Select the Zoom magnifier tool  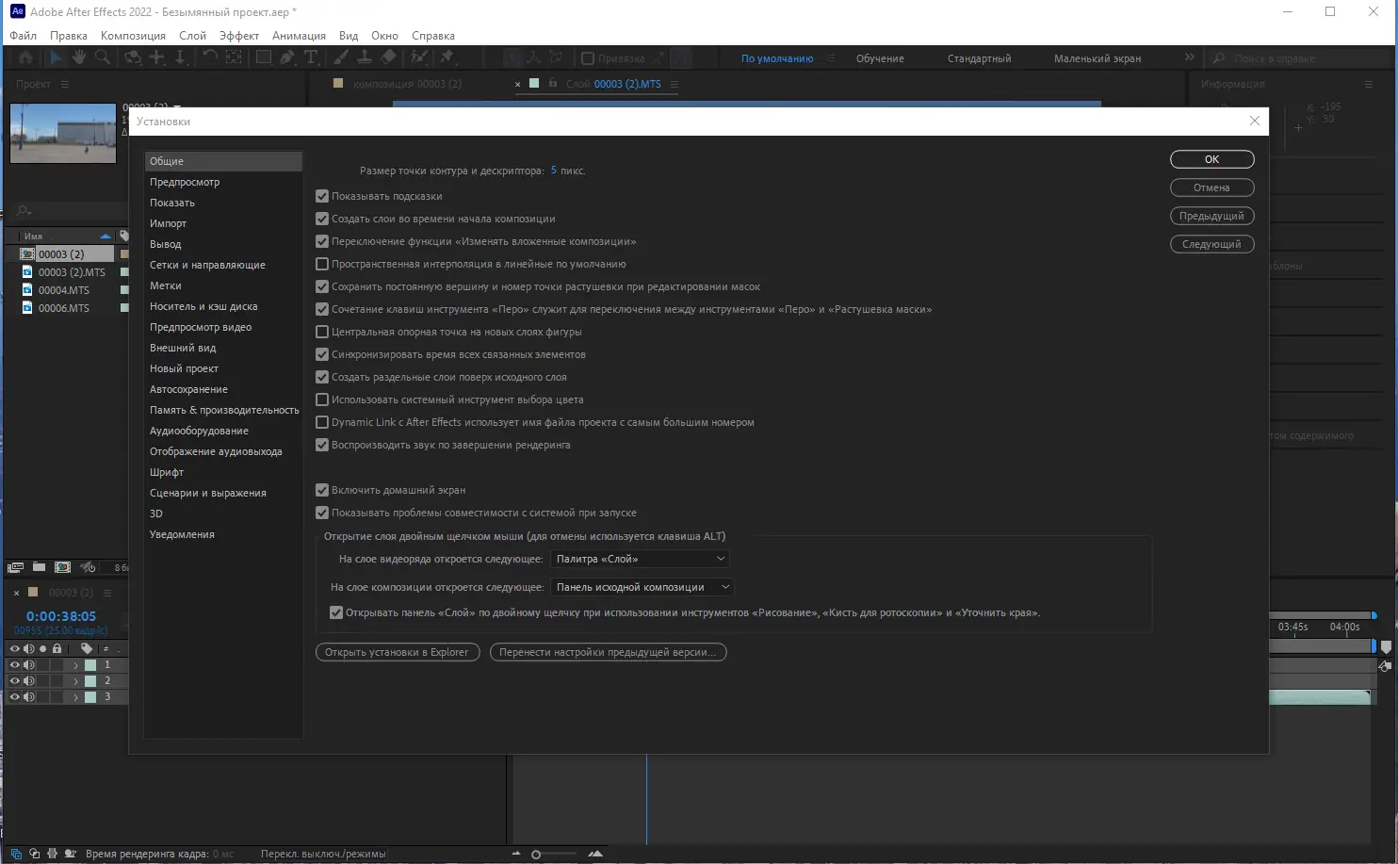[x=103, y=57]
